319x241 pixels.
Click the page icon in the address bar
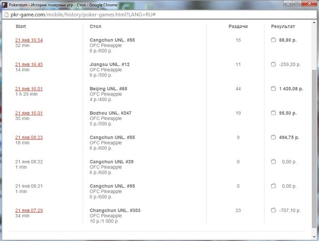(x=6, y=15)
